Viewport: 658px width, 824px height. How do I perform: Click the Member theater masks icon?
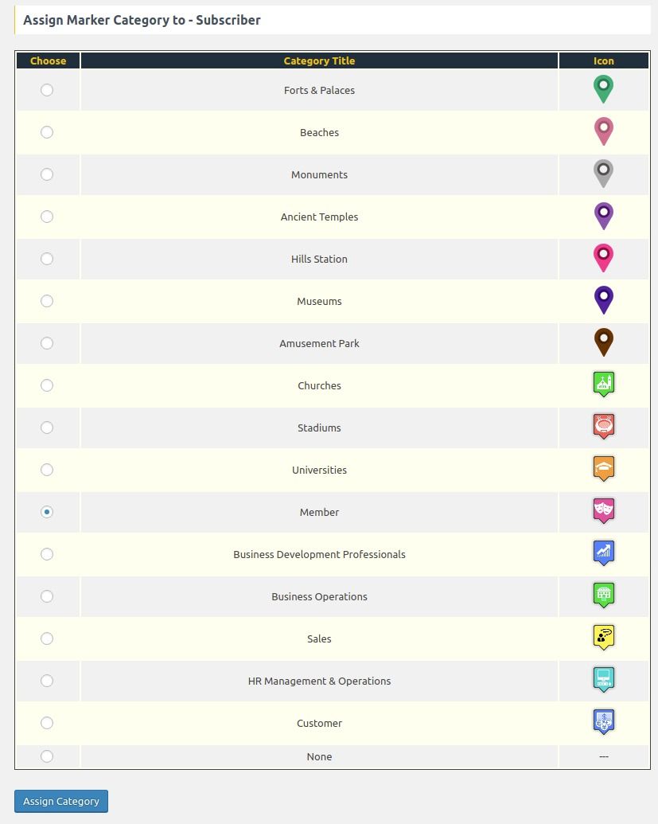tap(604, 510)
